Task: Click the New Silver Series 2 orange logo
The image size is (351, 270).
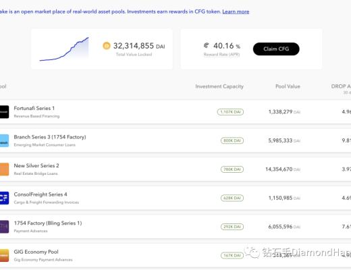Action: [x=4, y=169]
